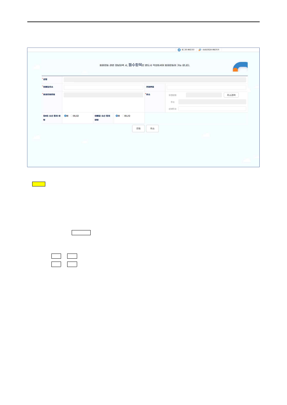Viewport: 287px width, 405px height.
Task: Select the 휴대전화번호 input field
Action: tap(103, 95)
